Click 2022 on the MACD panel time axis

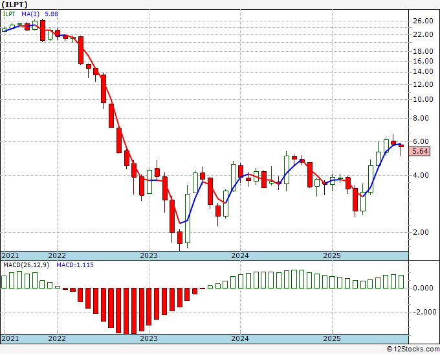(x=57, y=339)
